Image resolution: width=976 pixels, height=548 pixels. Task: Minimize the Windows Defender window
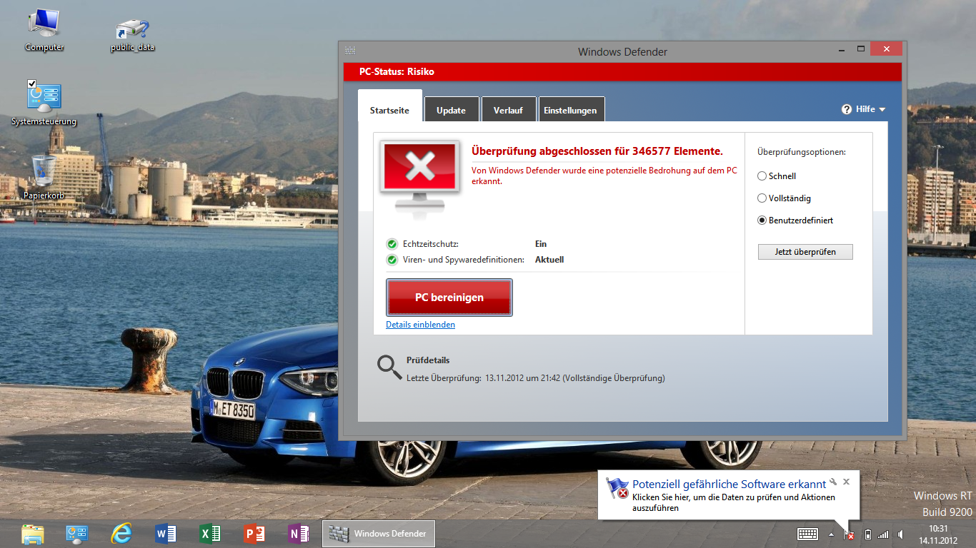click(x=842, y=49)
